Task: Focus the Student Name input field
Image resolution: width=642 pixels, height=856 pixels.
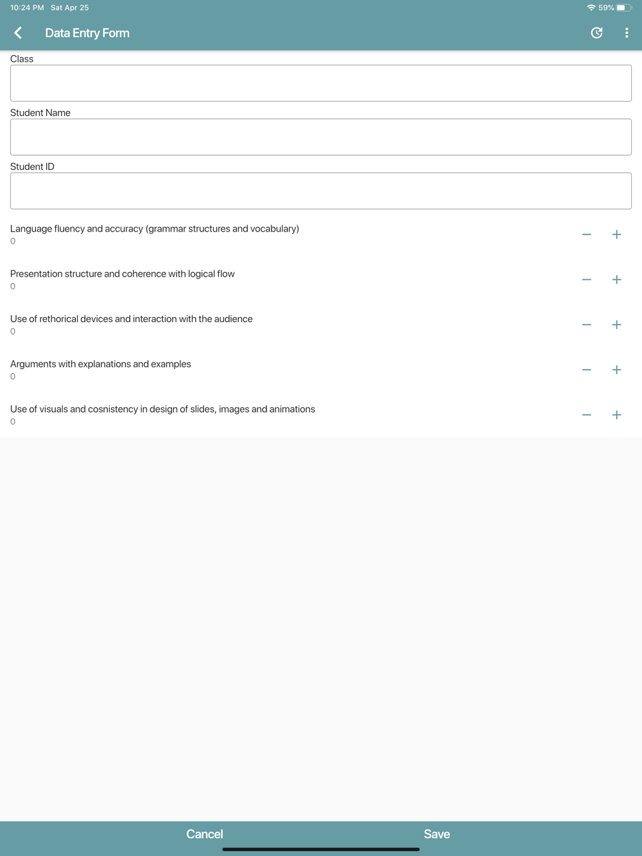Action: [x=321, y=137]
